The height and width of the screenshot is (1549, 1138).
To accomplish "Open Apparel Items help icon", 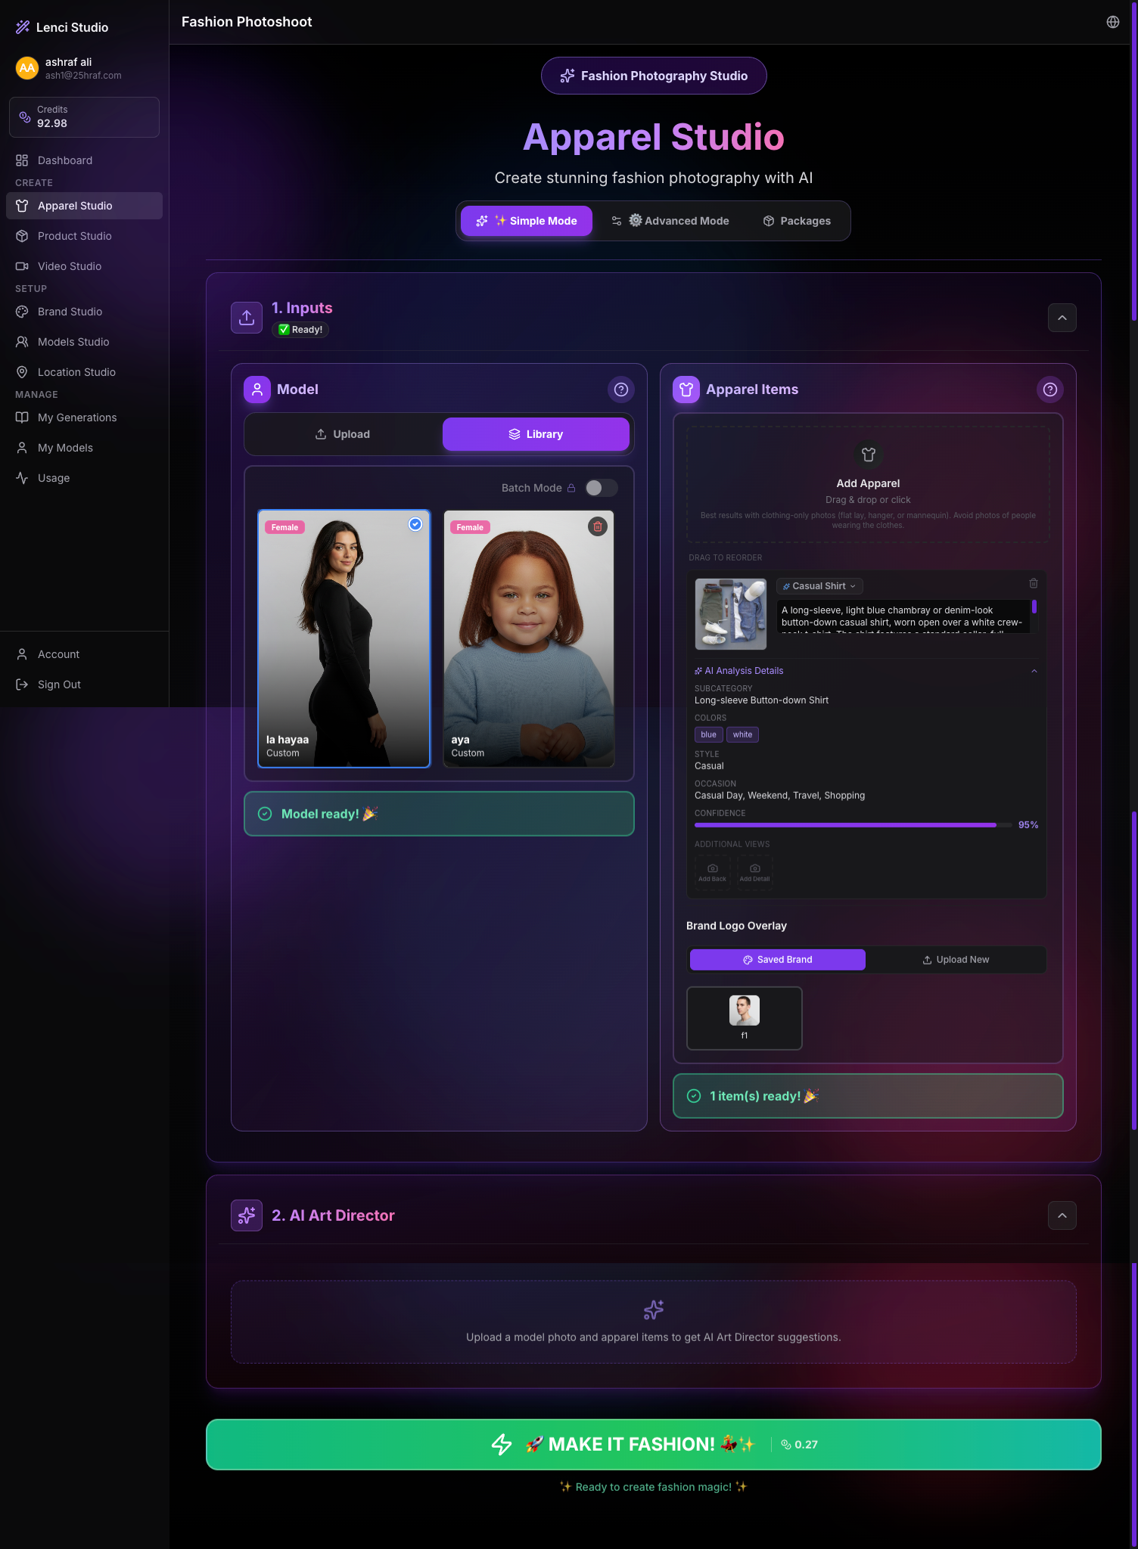I will pos(1049,390).
